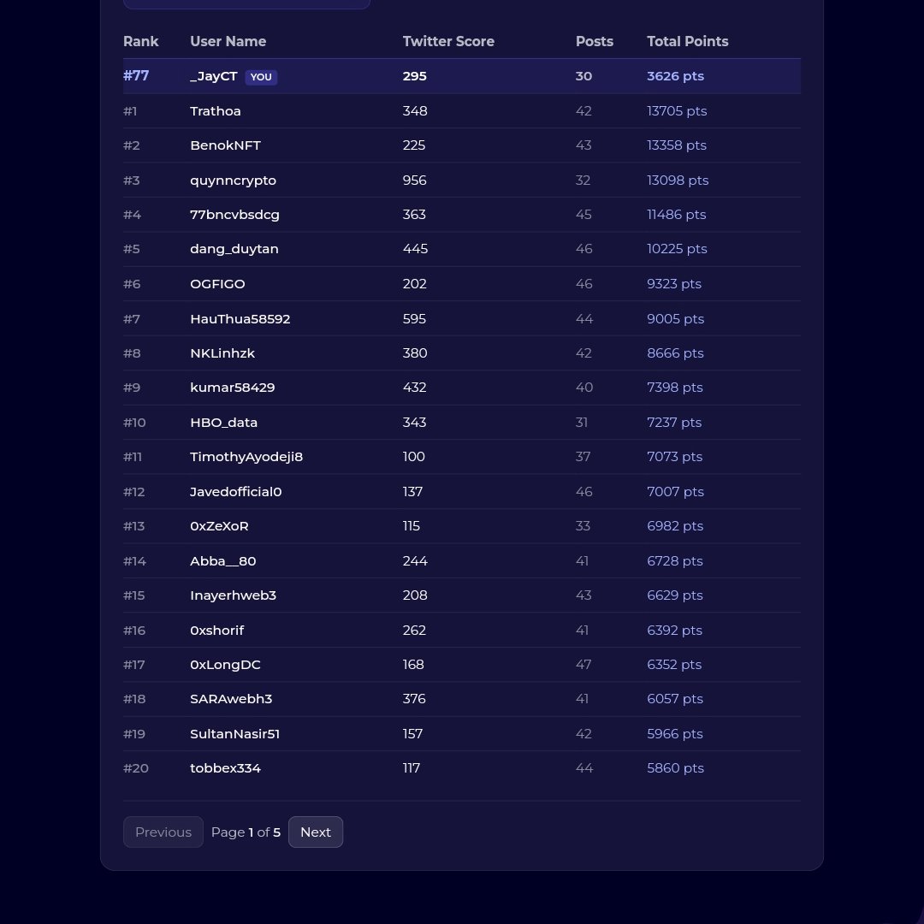Screen dimensions: 924x924
Task: Click the YOU badge beside _JayCT
Action: 261,77
